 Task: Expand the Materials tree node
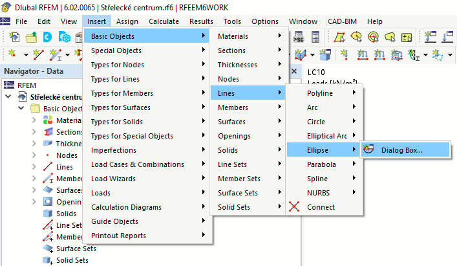click(x=34, y=120)
